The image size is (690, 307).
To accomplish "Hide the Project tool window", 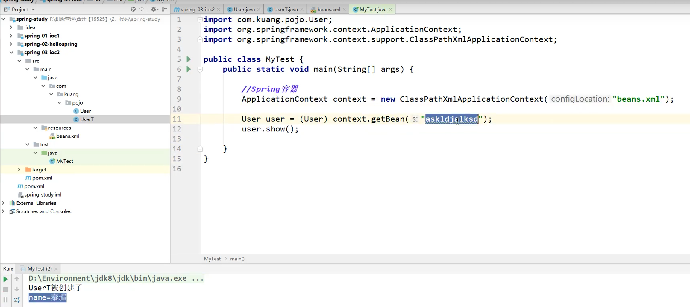I will (x=165, y=9).
